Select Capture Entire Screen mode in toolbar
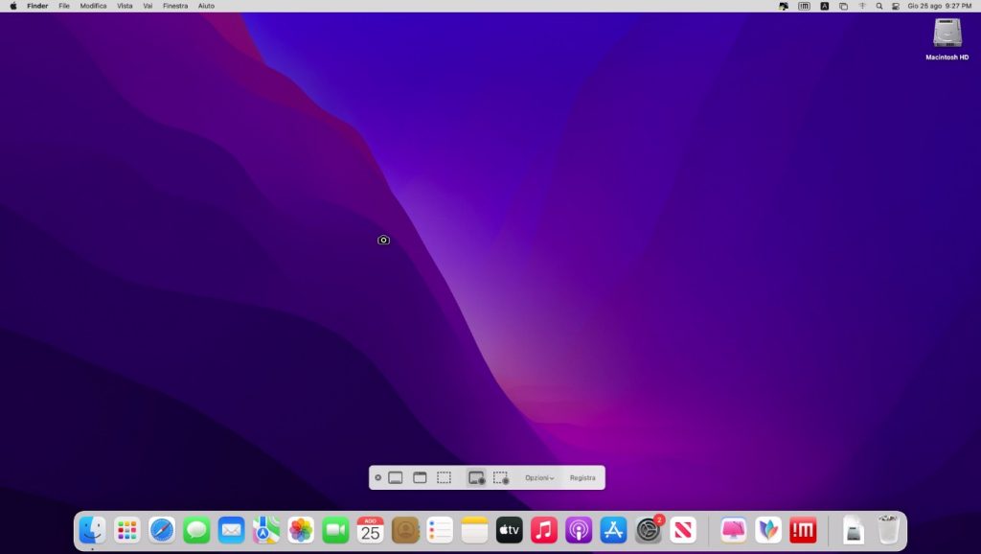This screenshot has height=554, width=981. pyautogui.click(x=396, y=477)
